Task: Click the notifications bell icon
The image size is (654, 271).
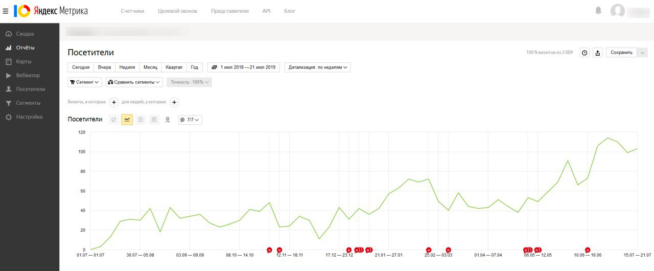Action: tap(598, 11)
